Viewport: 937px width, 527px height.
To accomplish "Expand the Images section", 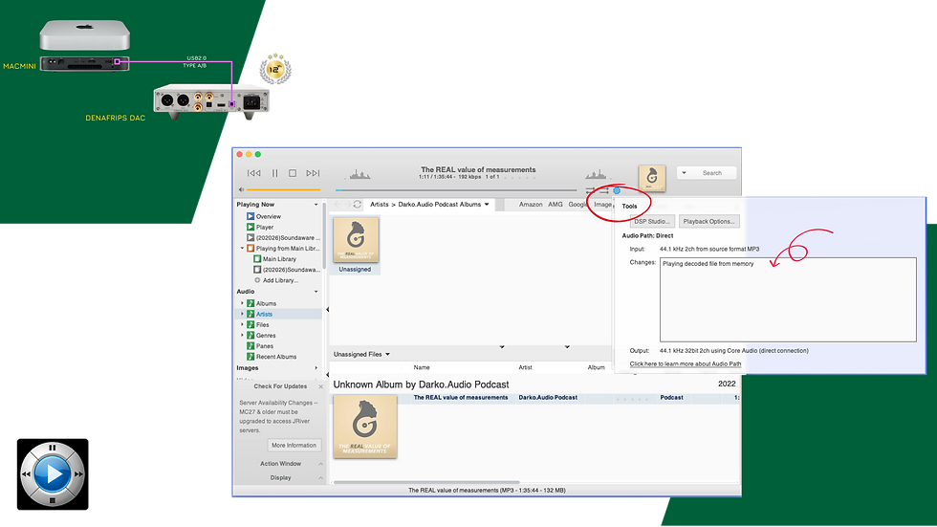I will 316,368.
